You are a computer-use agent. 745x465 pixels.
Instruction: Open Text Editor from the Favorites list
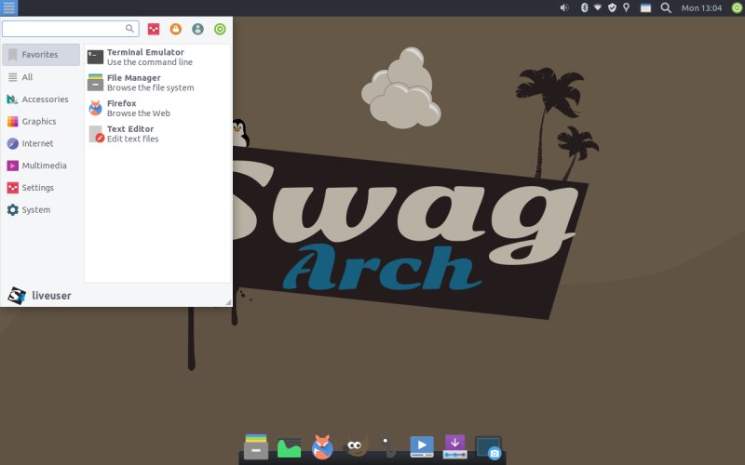(x=129, y=134)
